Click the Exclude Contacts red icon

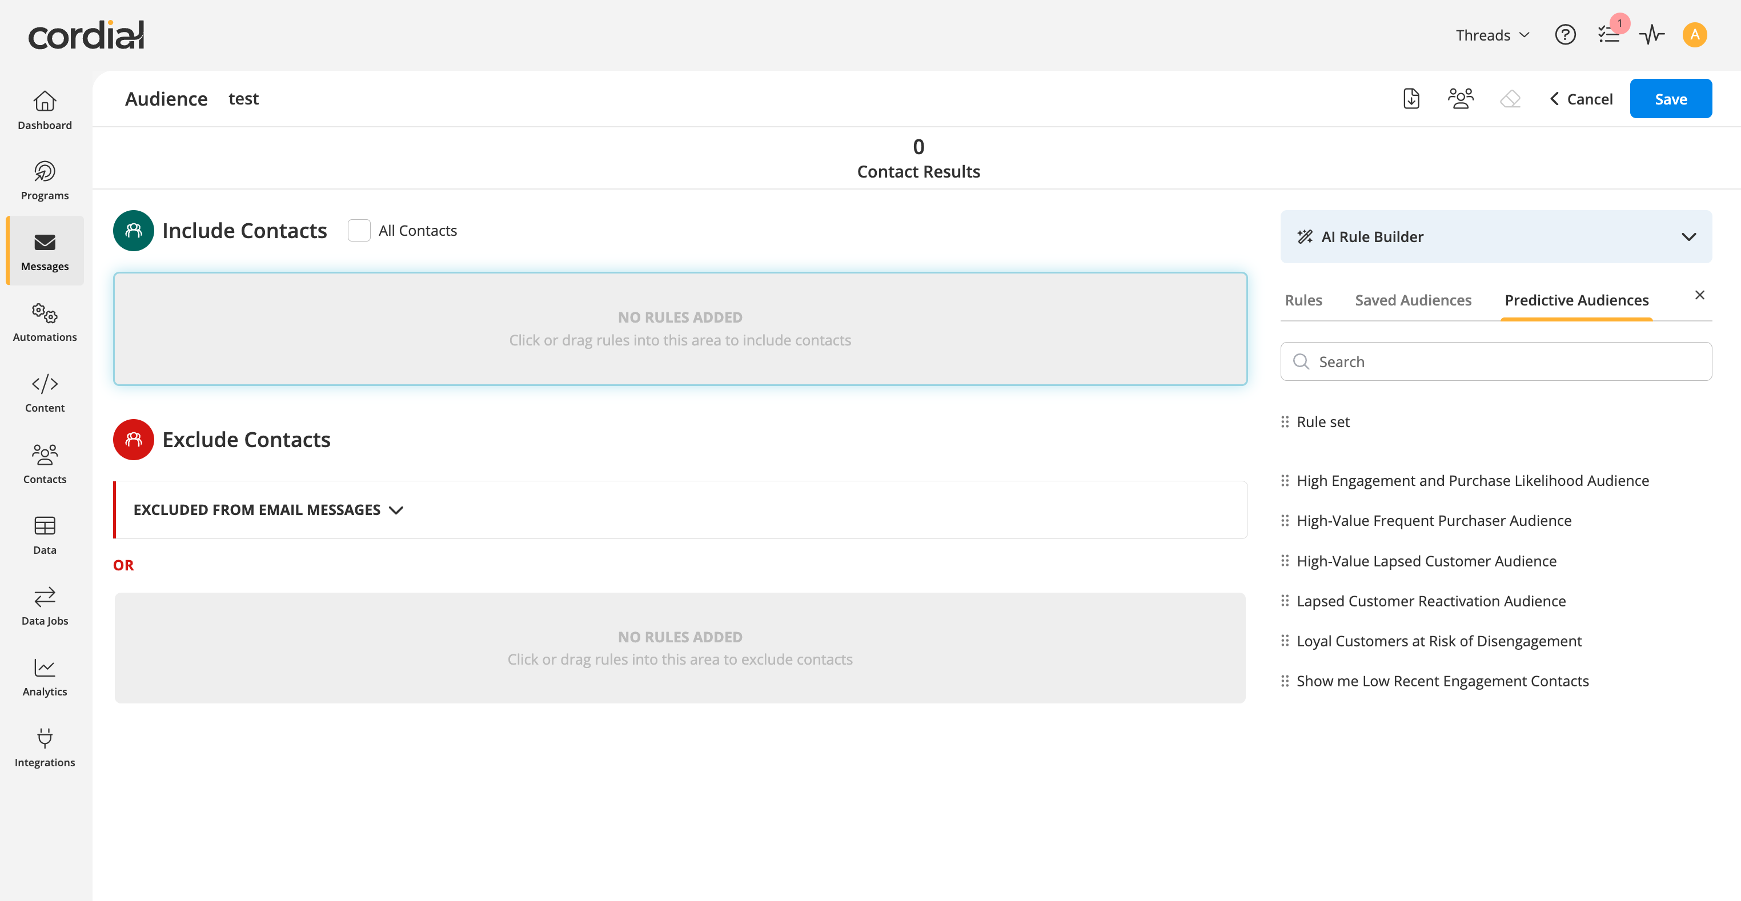click(133, 439)
